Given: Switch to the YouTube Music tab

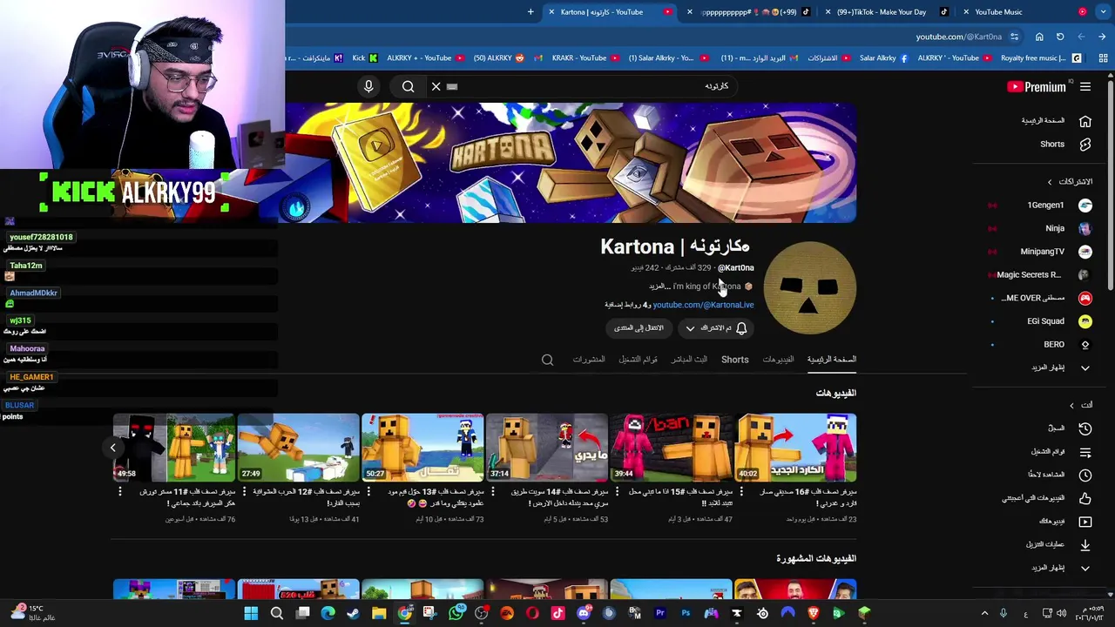Looking at the screenshot, I should (x=1024, y=12).
